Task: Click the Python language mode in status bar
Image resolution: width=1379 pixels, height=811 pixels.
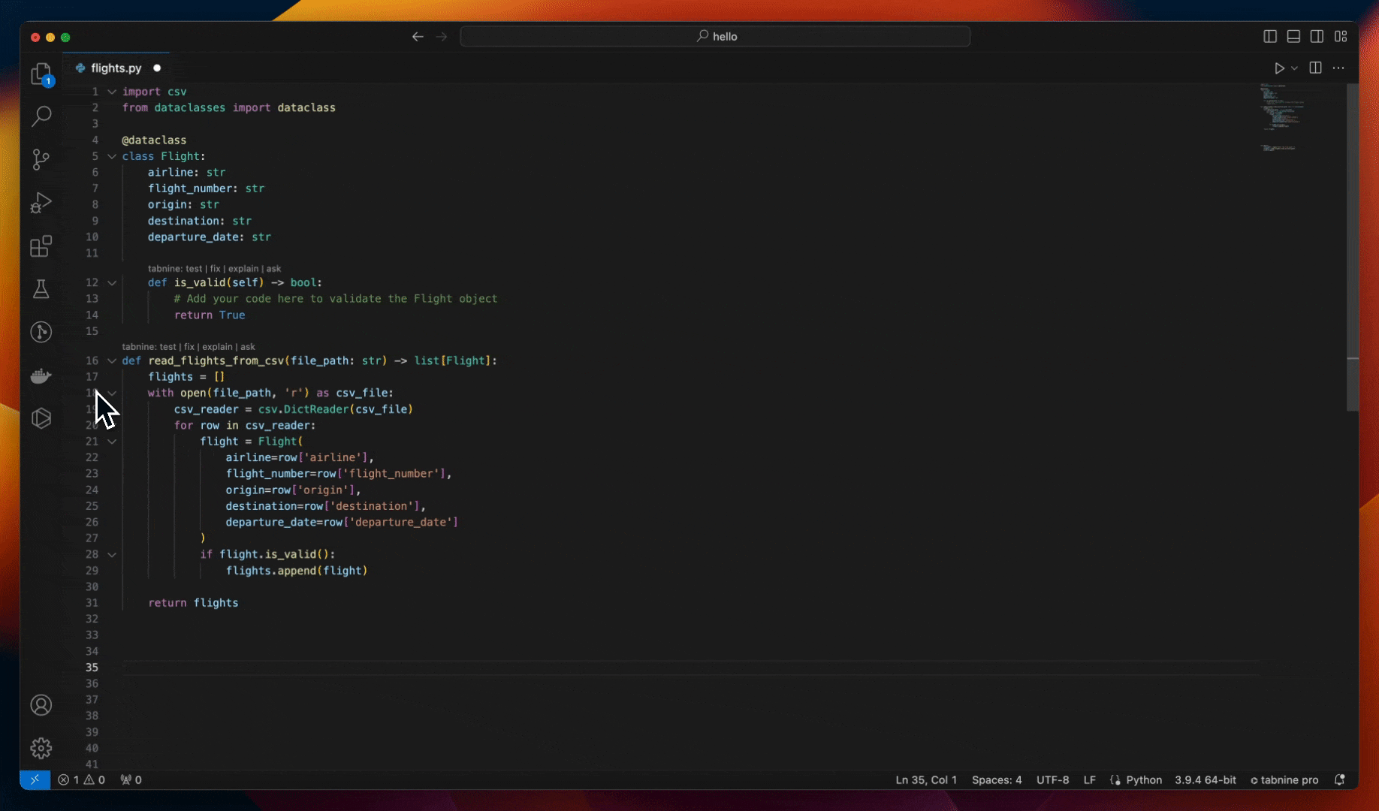Action: 1143,780
